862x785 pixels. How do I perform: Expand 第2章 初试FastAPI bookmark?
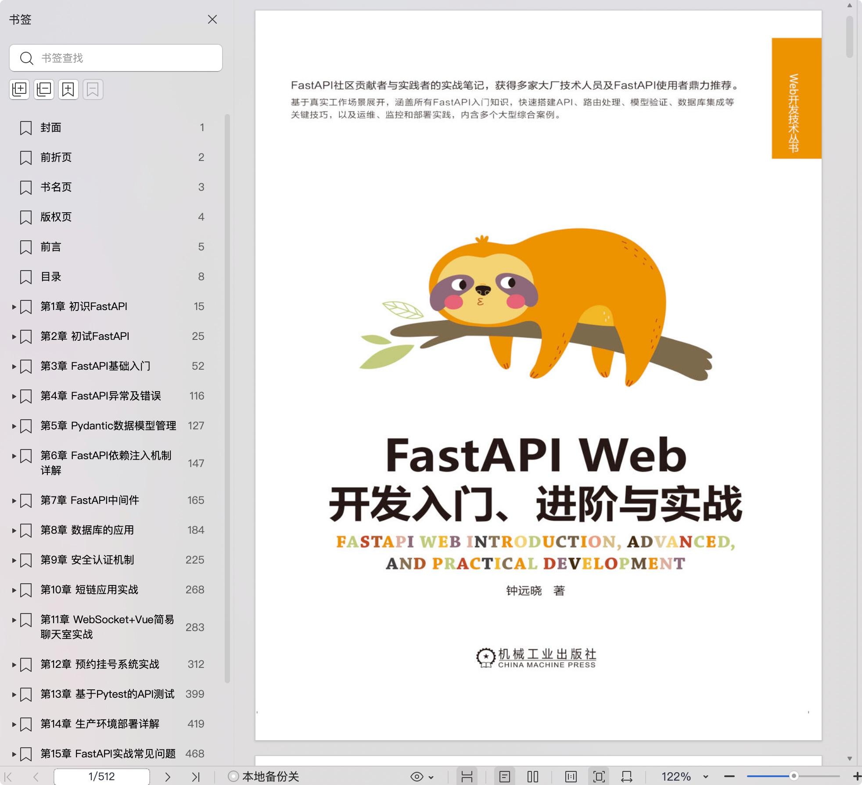coord(14,337)
